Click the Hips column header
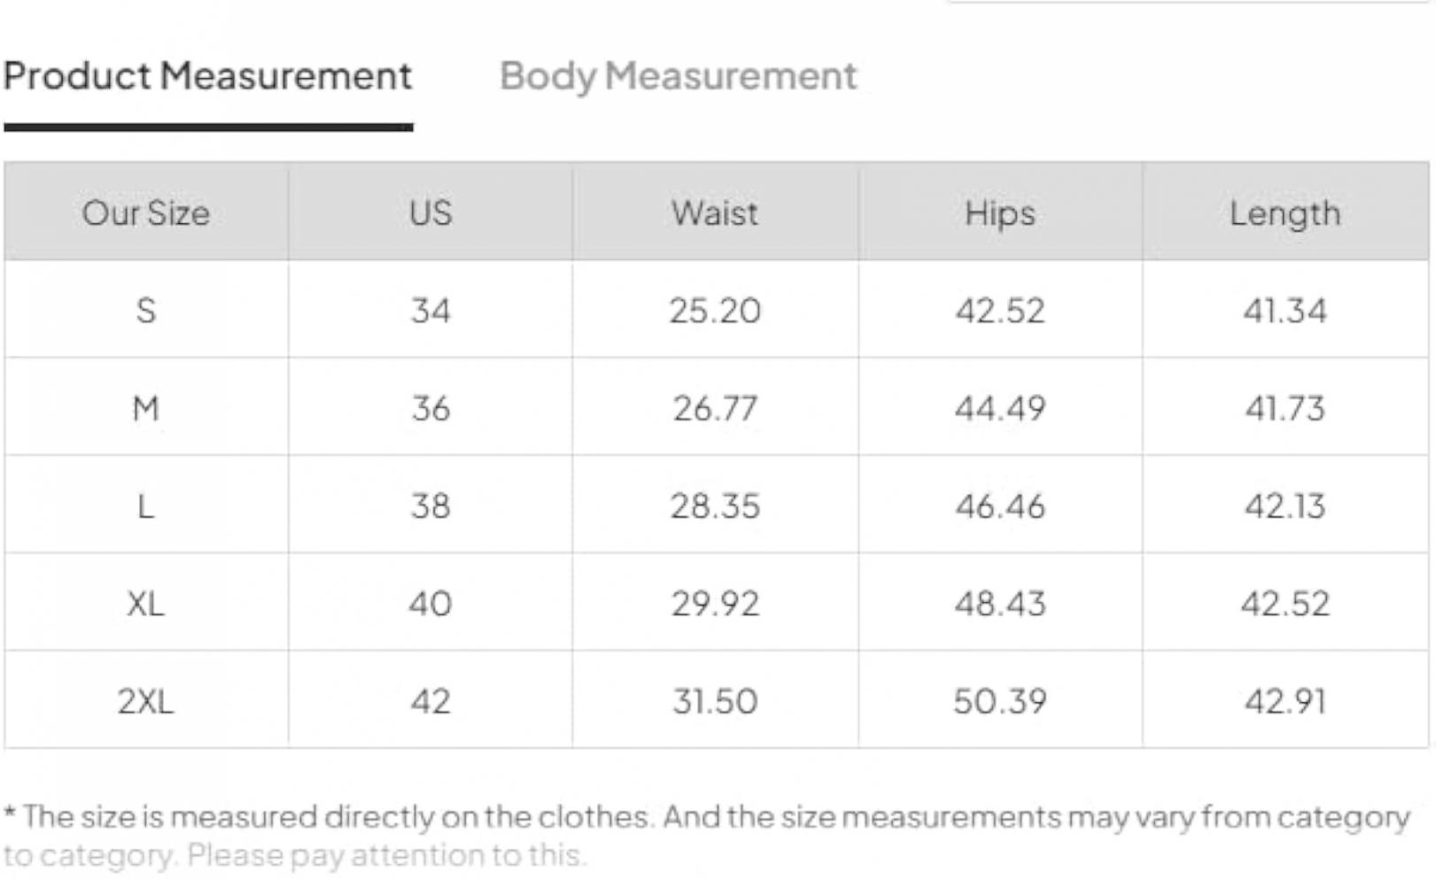 pos(1000,213)
